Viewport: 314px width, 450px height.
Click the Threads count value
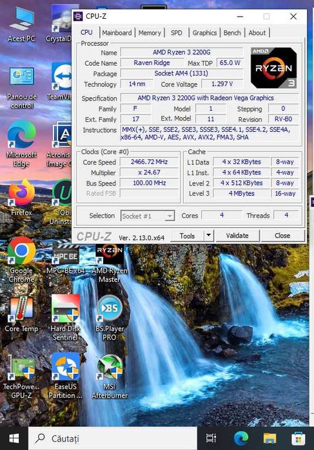(286, 215)
